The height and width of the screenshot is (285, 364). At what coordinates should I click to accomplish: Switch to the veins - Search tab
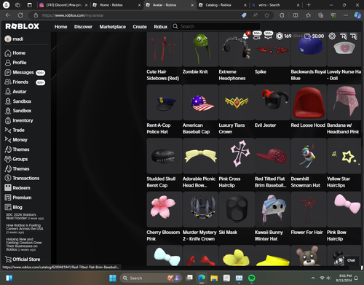pyautogui.click(x=275, y=5)
